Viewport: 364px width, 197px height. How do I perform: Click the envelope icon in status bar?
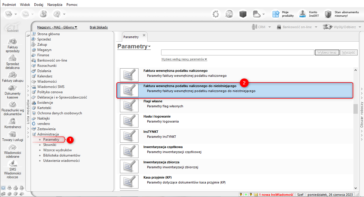pos(256,194)
